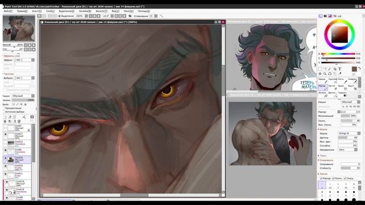365x205 pixels.
Task: Open the layer Режим blending dropdown
Action: click(x=23, y=96)
